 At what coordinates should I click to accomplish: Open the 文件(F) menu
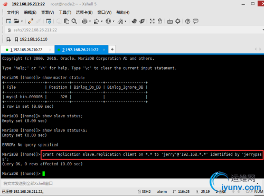(13, 12)
